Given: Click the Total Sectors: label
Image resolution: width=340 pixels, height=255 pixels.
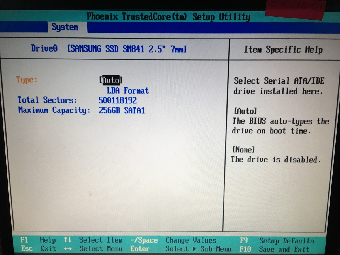Looking at the screenshot, I should click(47, 100).
